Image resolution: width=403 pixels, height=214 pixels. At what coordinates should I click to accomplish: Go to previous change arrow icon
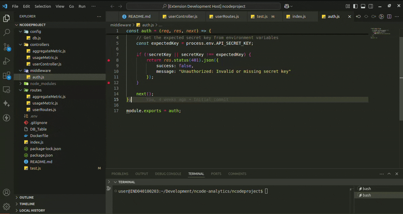[358, 17]
